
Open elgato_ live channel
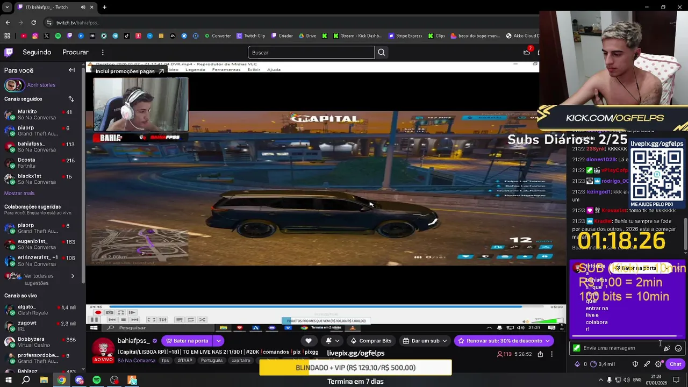coord(40,310)
